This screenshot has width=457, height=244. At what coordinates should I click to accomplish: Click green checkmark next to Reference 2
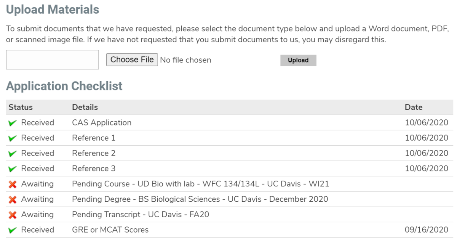[13, 154]
